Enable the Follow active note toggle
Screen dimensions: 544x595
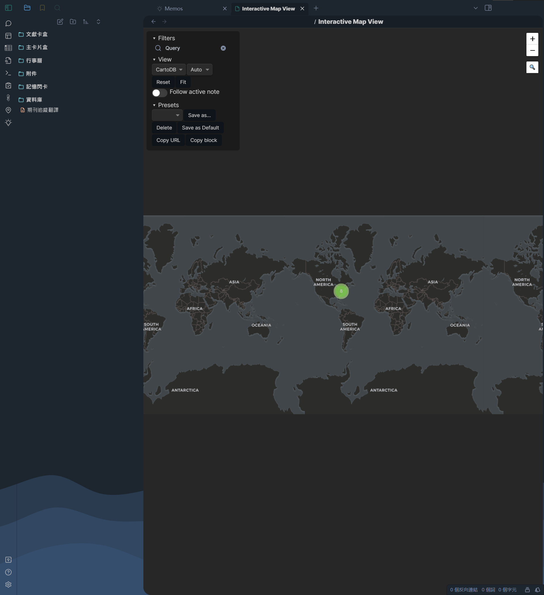pyautogui.click(x=160, y=93)
